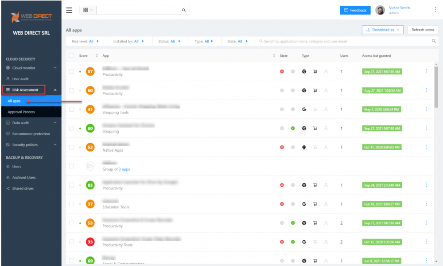Collapse the Risk Assessment menu
This screenshot has height=266, width=443.
coord(55,90)
